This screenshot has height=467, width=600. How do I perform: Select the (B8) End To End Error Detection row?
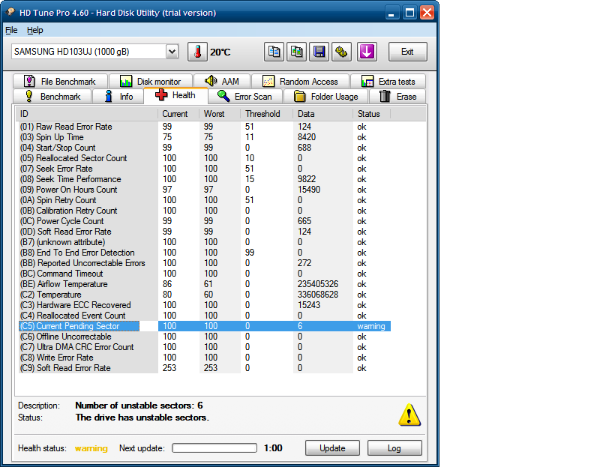coord(203,253)
